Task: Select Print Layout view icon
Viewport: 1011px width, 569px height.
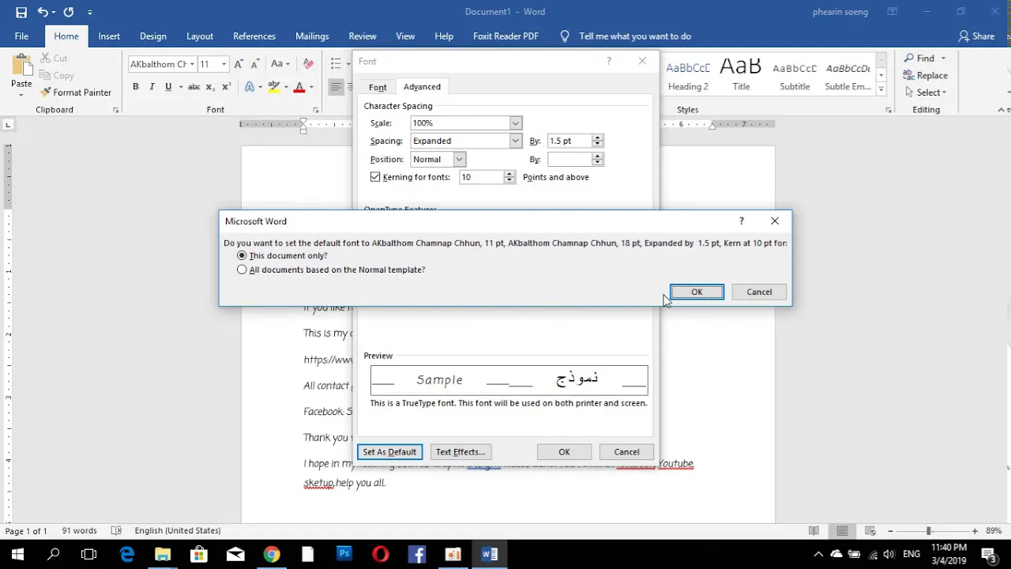Action: point(842,531)
